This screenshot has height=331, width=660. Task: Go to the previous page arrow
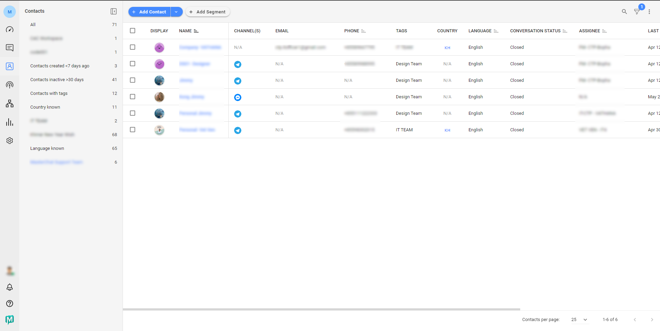(x=635, y=320)
